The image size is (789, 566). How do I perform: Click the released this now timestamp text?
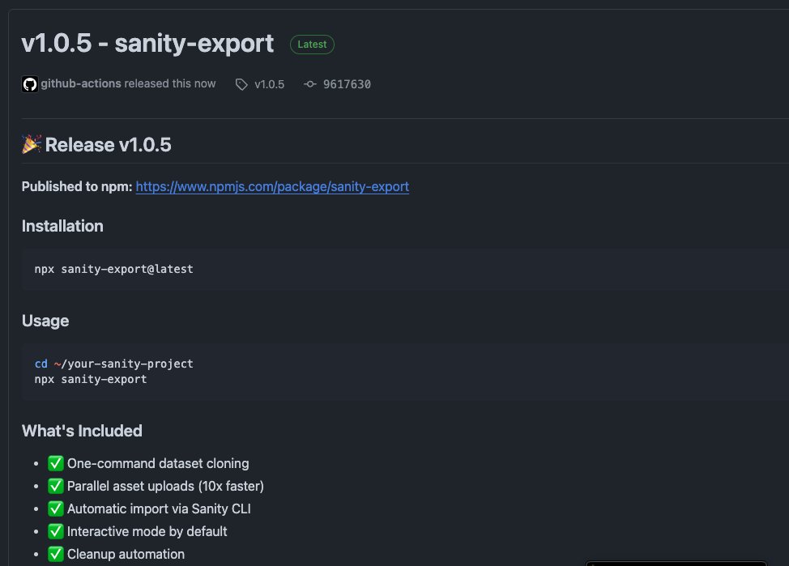point(170,83)
